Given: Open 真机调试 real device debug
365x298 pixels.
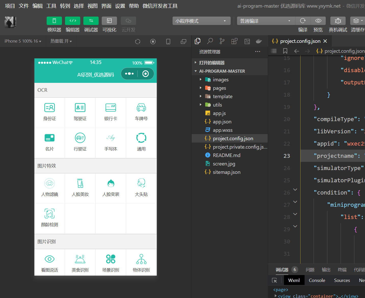Looking at the screenshot, I should (338, 21).
